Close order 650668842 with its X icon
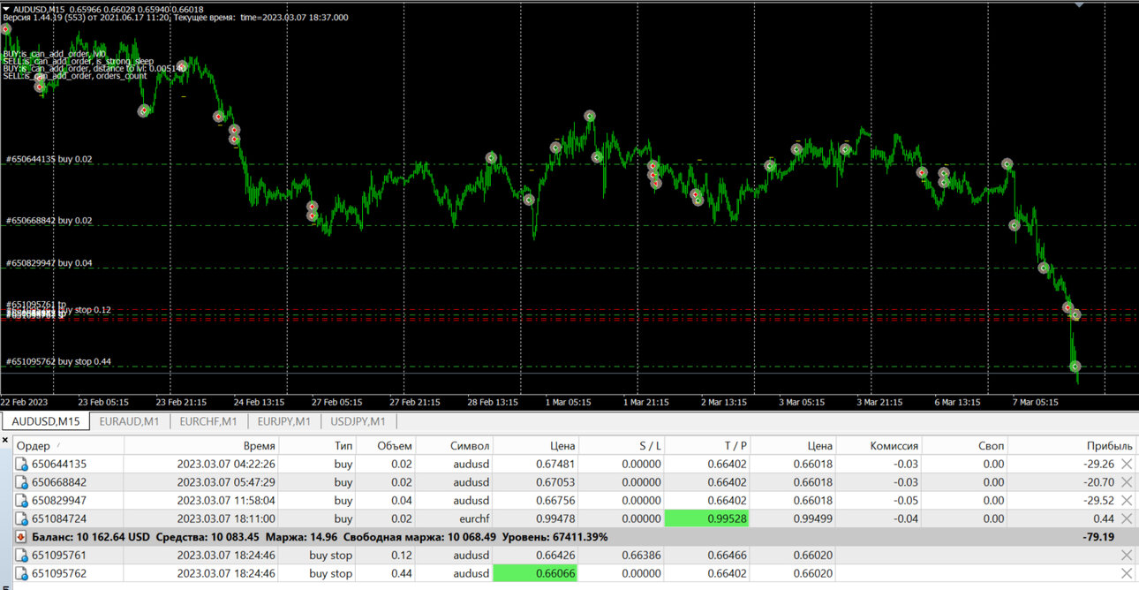This screenshot has height=590, width=1139. (x=1127, y=482)
